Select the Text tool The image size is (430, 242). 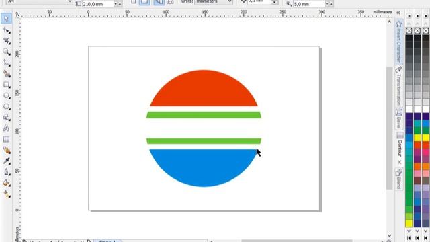coord(6,128)
